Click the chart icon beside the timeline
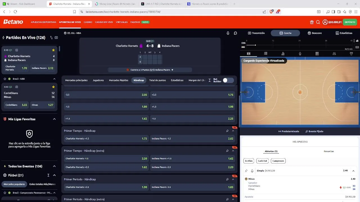Viewport: 360px width, 202px height. [357, 41]
